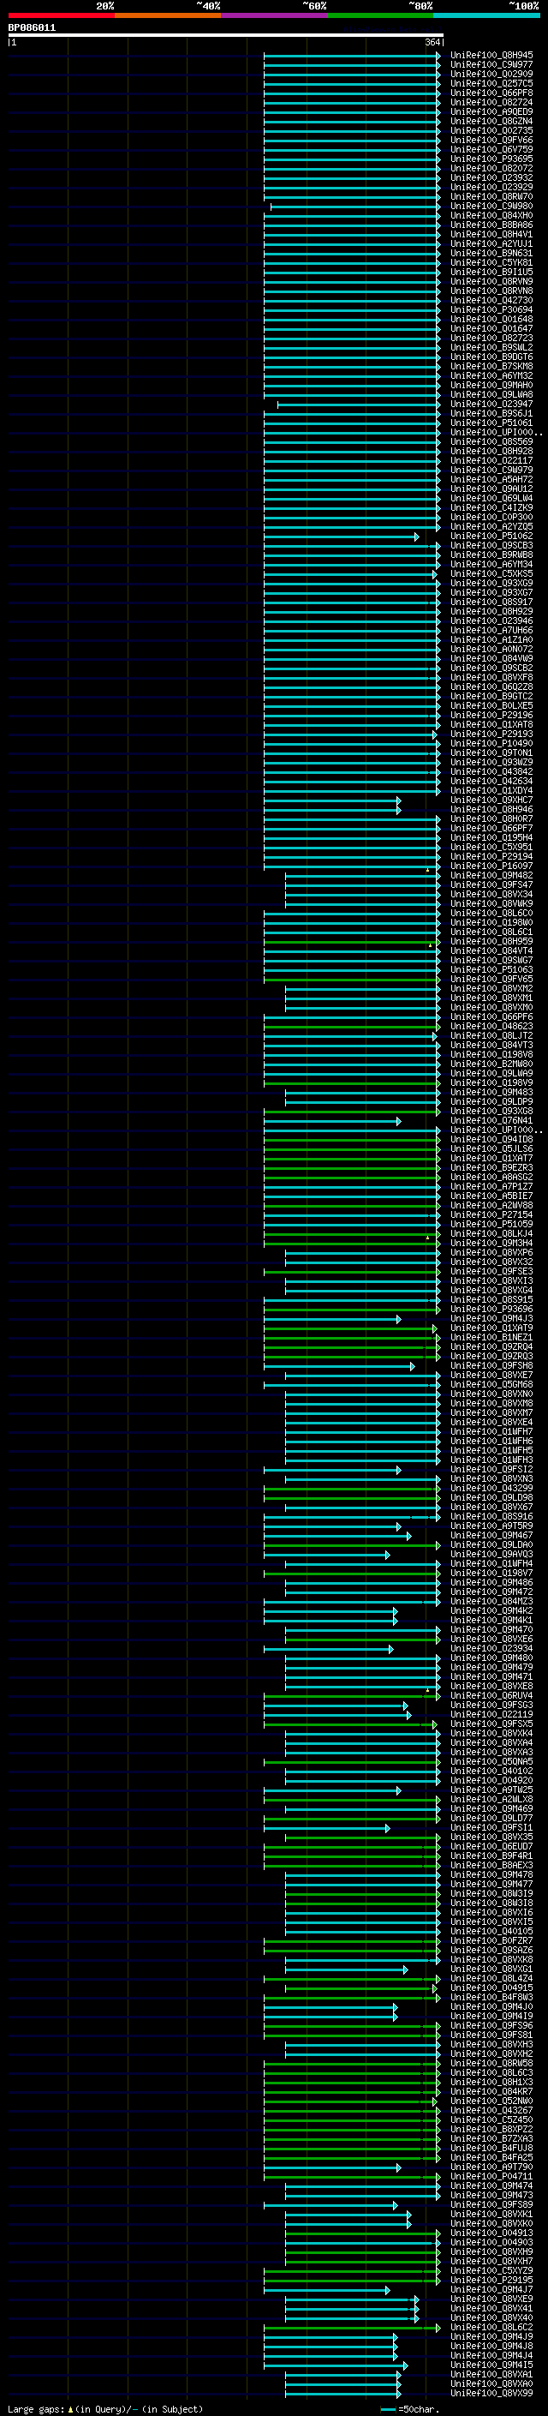Open hit UniRef100_O22117
The width and height of the screenshot is (548, 2416).
pos(491,460)
